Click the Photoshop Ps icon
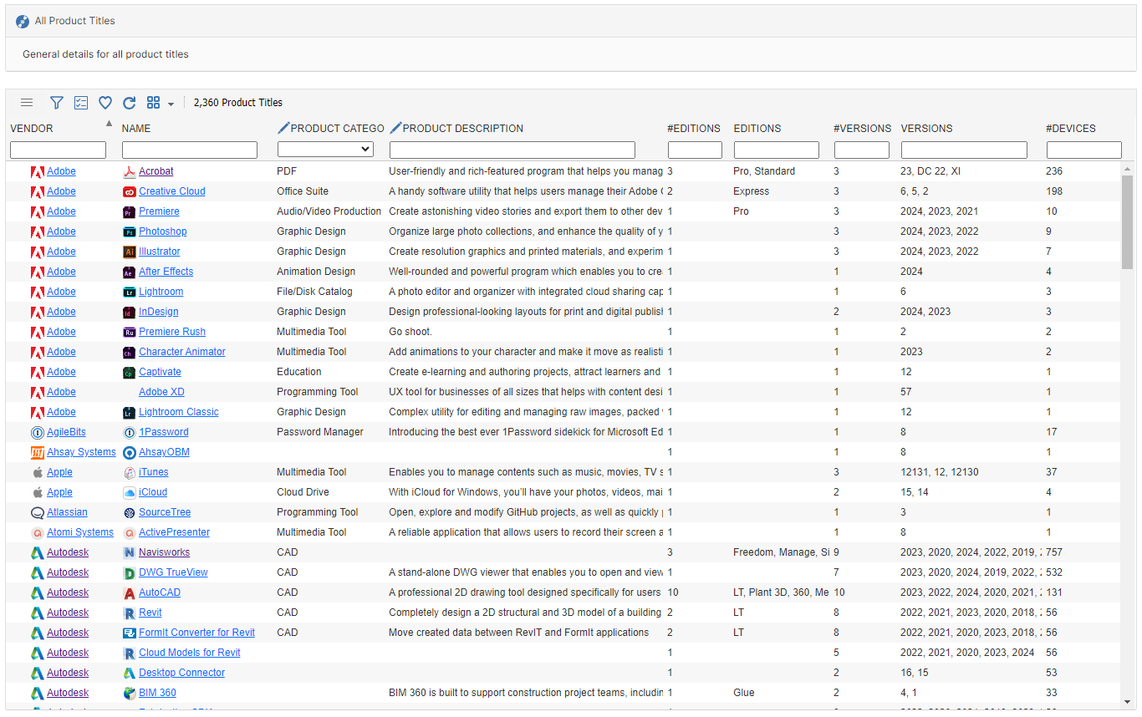This screenshot has width=1142, height=717. (x=130, y=232)
